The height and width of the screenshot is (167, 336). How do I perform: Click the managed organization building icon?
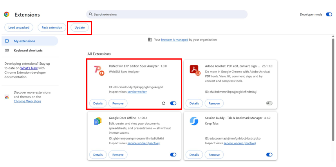pyautogui.click(x=150, y=40)
